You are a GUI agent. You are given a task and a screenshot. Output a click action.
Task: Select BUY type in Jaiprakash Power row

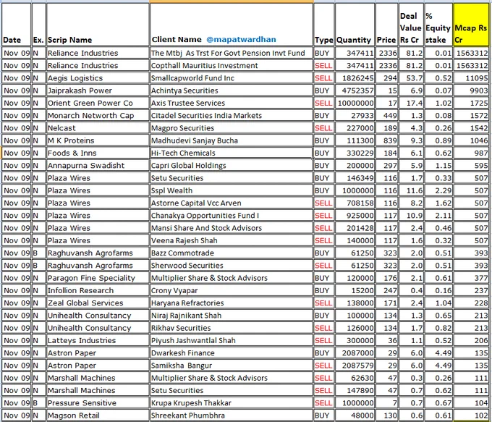[x=324, y=90]
